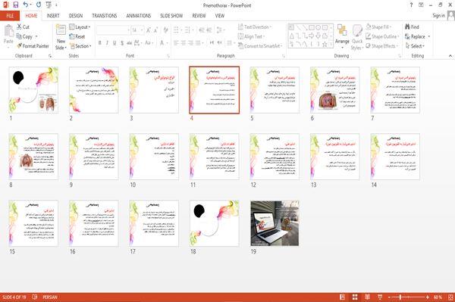Toggle Bold formatting
Viewport: 455px width, 302px height.
tap(99, 43)
